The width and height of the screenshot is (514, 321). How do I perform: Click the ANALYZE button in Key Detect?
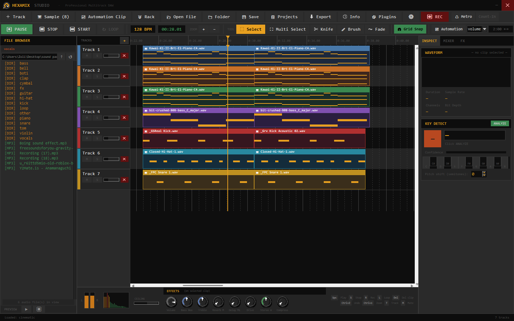(500, 123)
